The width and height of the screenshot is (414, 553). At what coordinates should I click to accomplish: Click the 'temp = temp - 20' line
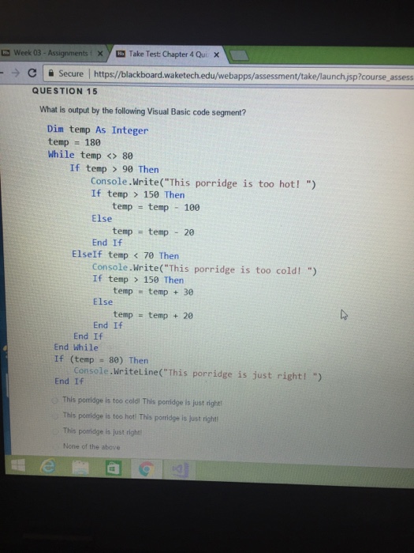[153, 231]
